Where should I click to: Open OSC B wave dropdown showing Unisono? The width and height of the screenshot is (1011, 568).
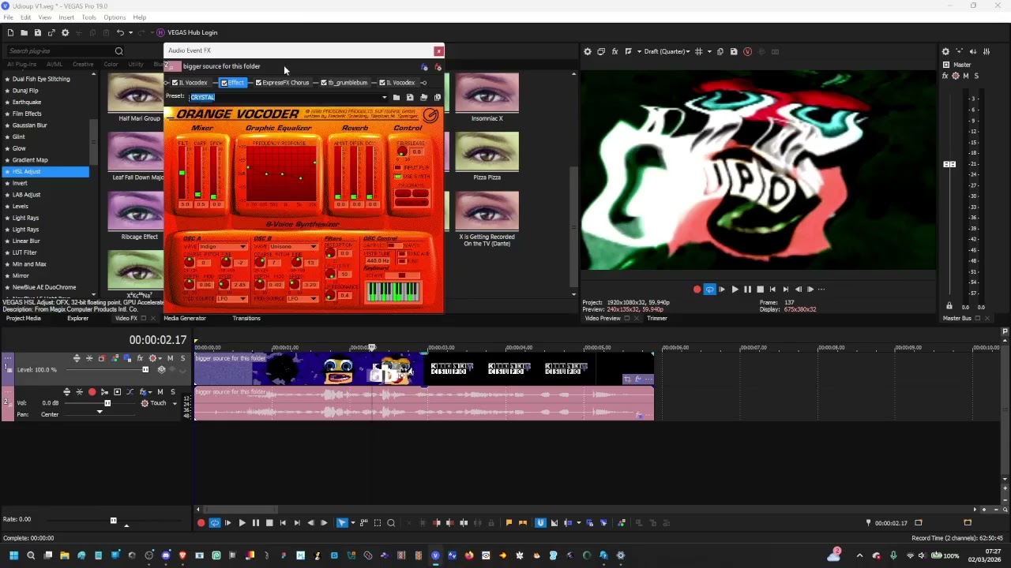click(313, 246)
